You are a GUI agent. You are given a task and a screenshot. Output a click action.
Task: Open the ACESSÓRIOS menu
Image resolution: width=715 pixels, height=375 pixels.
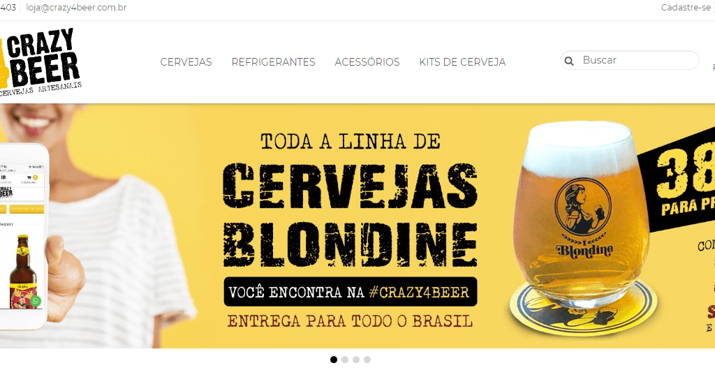(x=367, y=62)
